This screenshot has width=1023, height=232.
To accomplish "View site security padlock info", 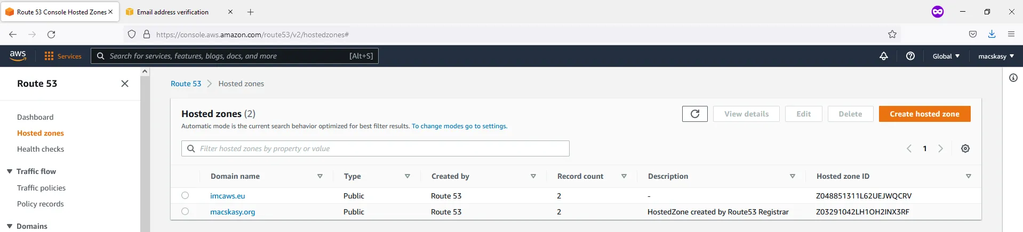I will [x=147, y=35].
